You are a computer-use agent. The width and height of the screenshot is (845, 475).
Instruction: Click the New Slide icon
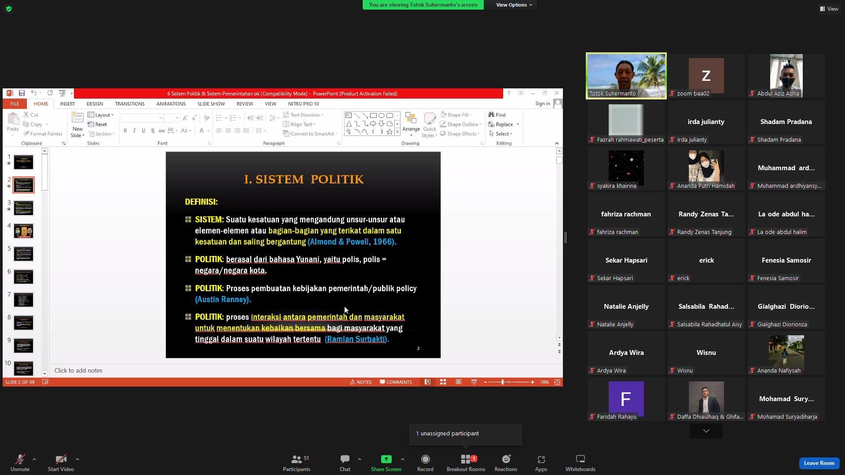tap(77, 118)
